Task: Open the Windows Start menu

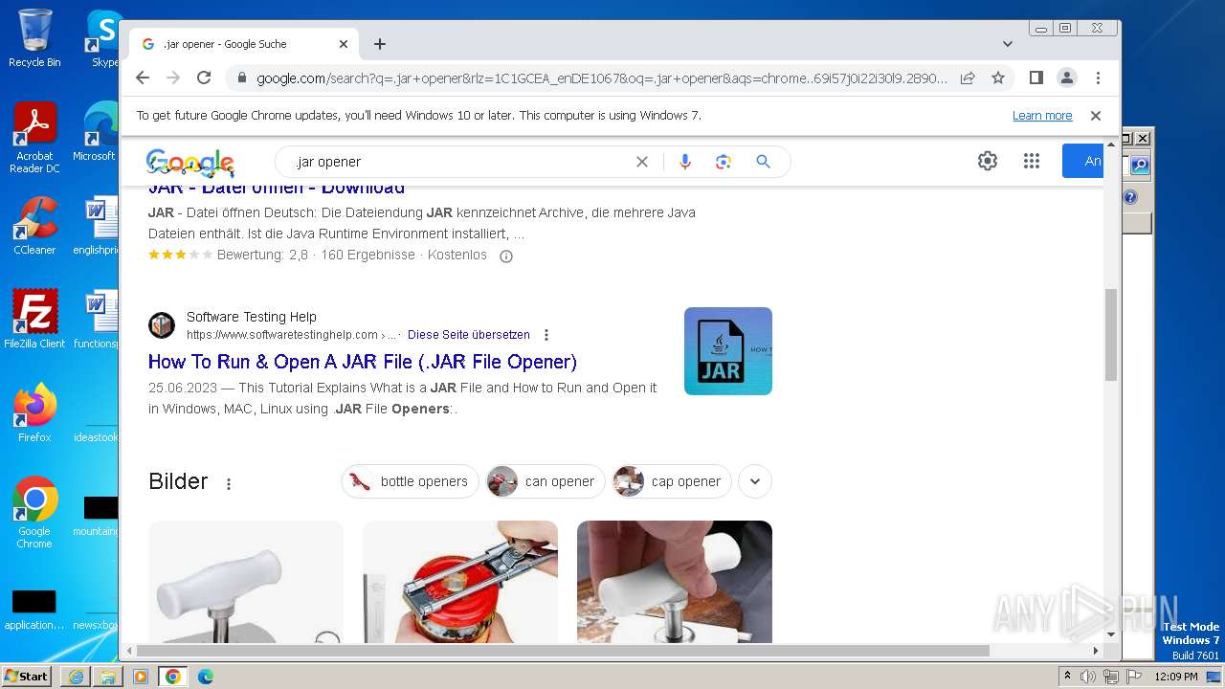Action: coord(26,677)
